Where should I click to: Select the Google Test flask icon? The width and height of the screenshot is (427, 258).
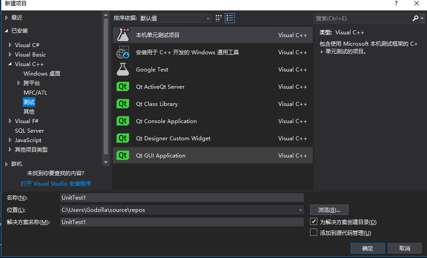[x=123, y=70]
